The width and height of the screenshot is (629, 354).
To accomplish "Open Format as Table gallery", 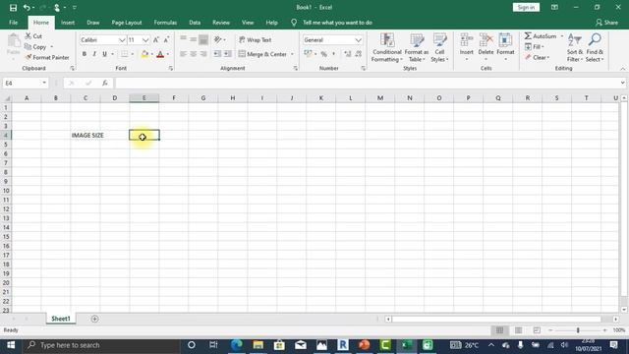I will [417, 48].
